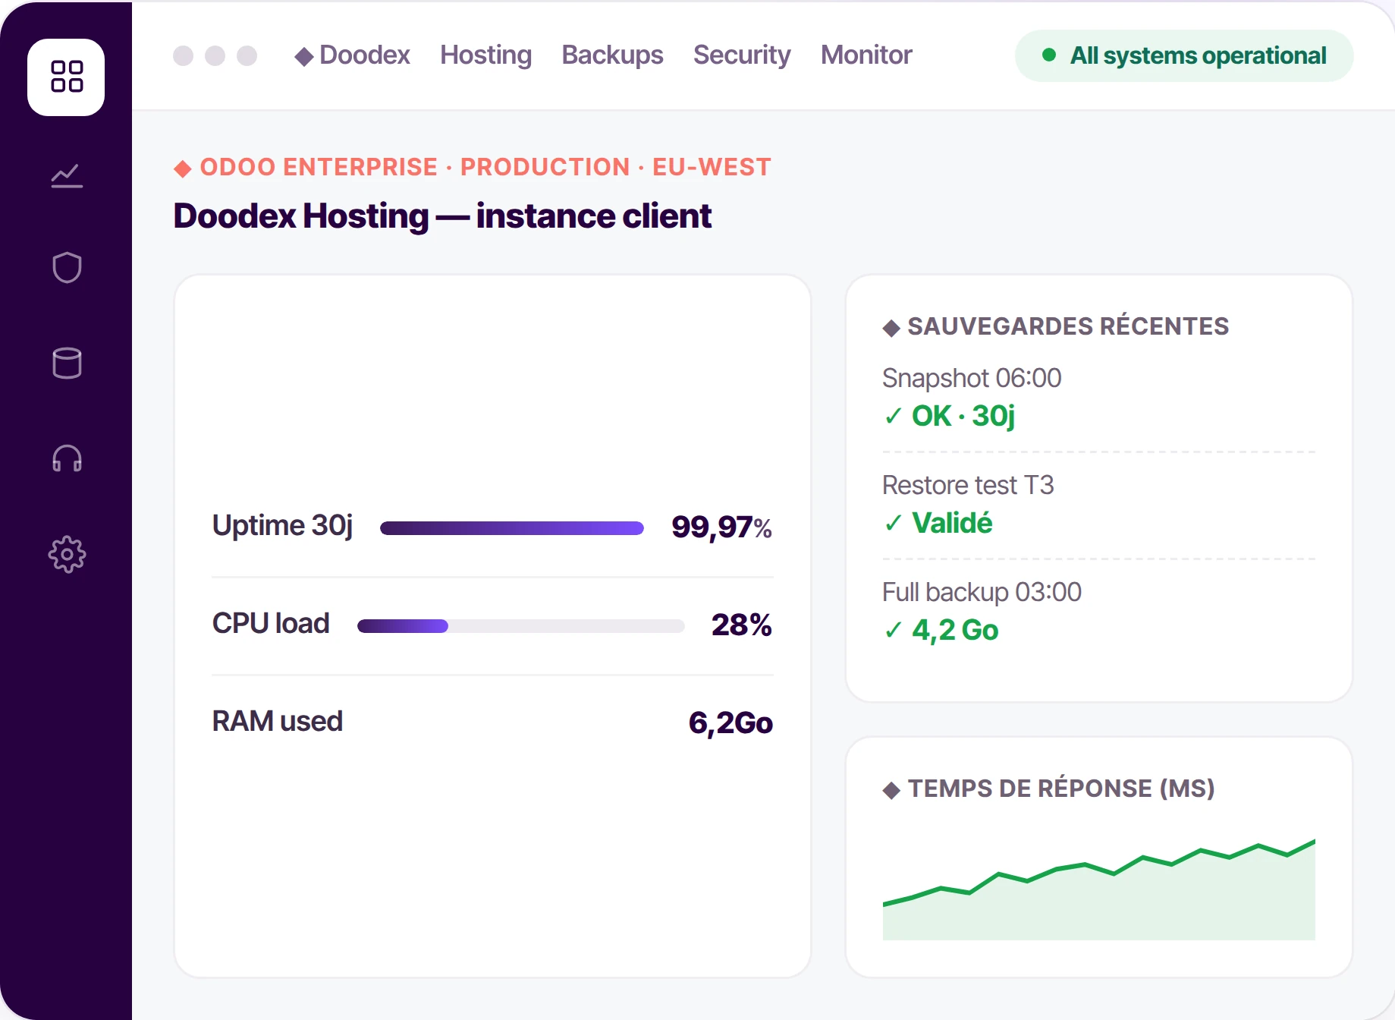Image resolution: width=1395 pixels, height=1020 pixels.
Task: Click the Doodex brand diamond logo
Action: [304, 57]
